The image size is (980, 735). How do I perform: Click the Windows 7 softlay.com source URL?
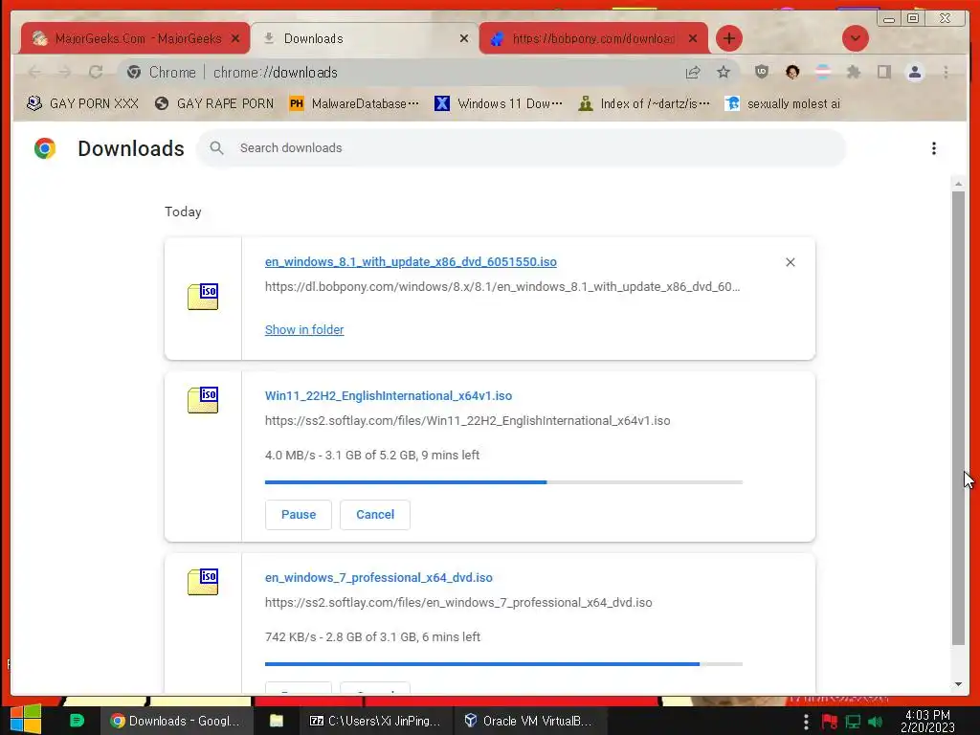(x=458, y=603)
